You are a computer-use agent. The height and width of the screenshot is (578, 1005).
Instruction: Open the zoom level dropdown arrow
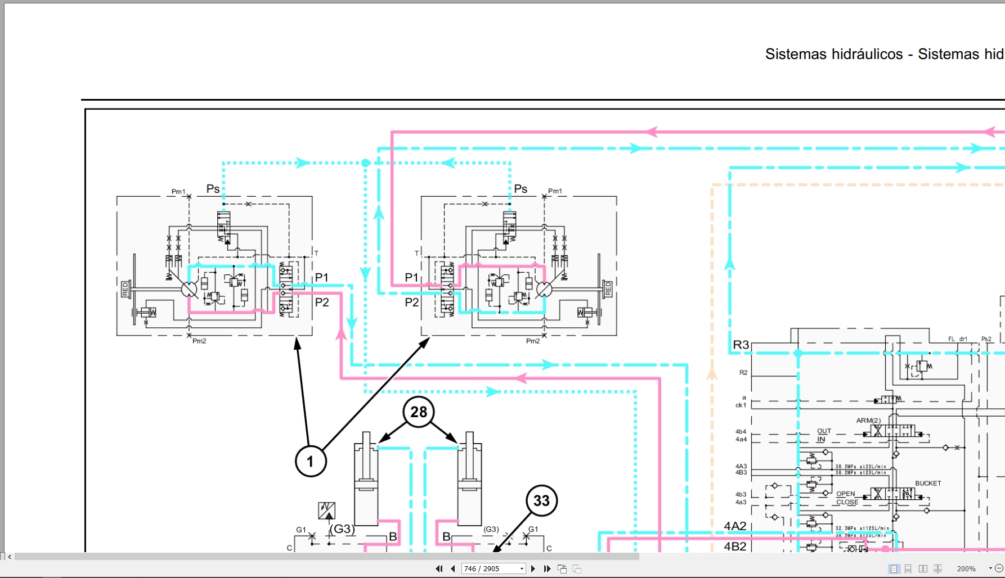[x=990, y=568]
